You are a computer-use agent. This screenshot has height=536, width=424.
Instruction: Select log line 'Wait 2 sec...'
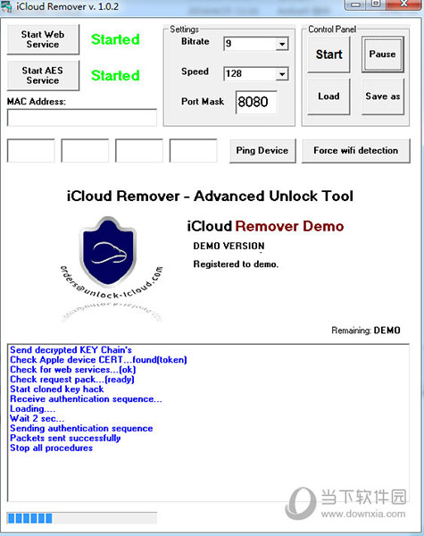pyautogui.click(x=37, y=419)
